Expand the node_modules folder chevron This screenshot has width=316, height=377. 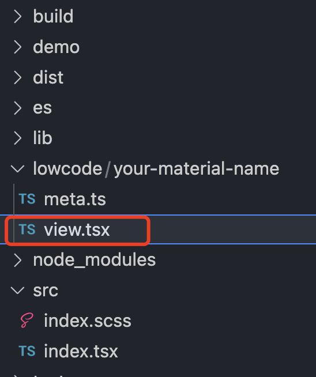pos(17,260)
